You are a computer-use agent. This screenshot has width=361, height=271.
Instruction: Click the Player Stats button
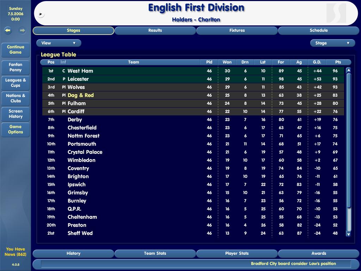[x=237, y=253]
